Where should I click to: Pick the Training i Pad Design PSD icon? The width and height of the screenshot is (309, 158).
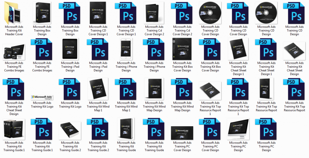[x=97, y=49]
